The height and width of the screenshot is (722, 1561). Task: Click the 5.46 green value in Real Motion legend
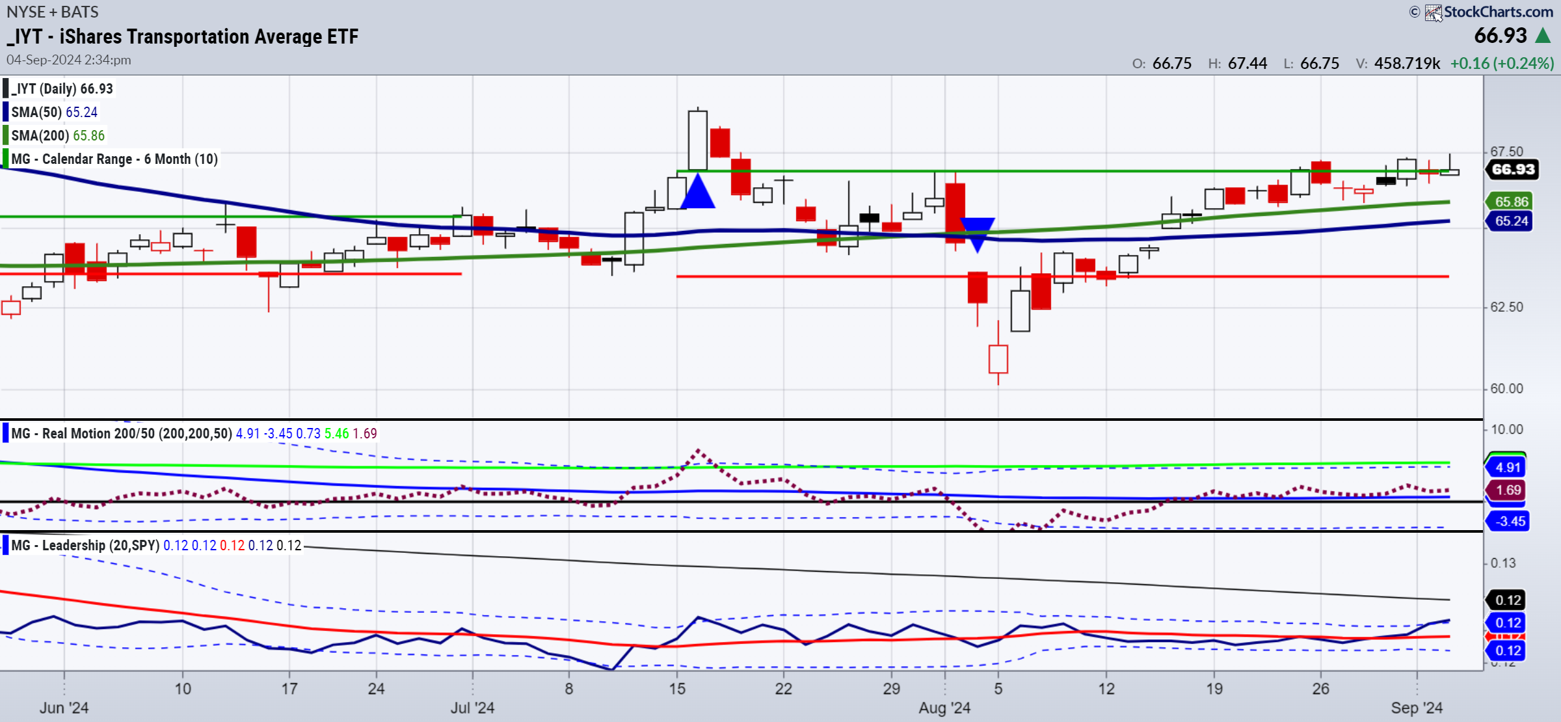pos(337,433)
